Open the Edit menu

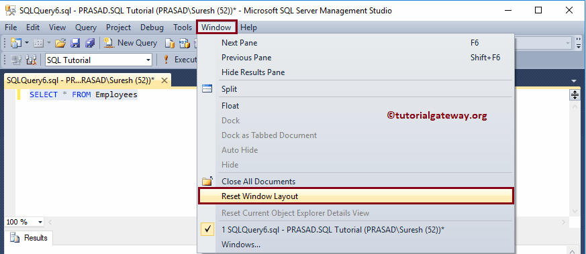coord(33,27)
